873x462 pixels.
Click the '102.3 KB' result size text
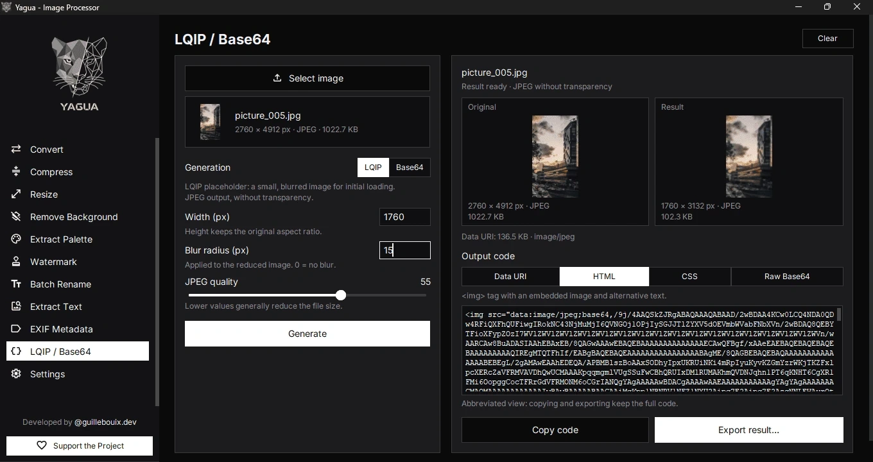(x=677, y=217)
